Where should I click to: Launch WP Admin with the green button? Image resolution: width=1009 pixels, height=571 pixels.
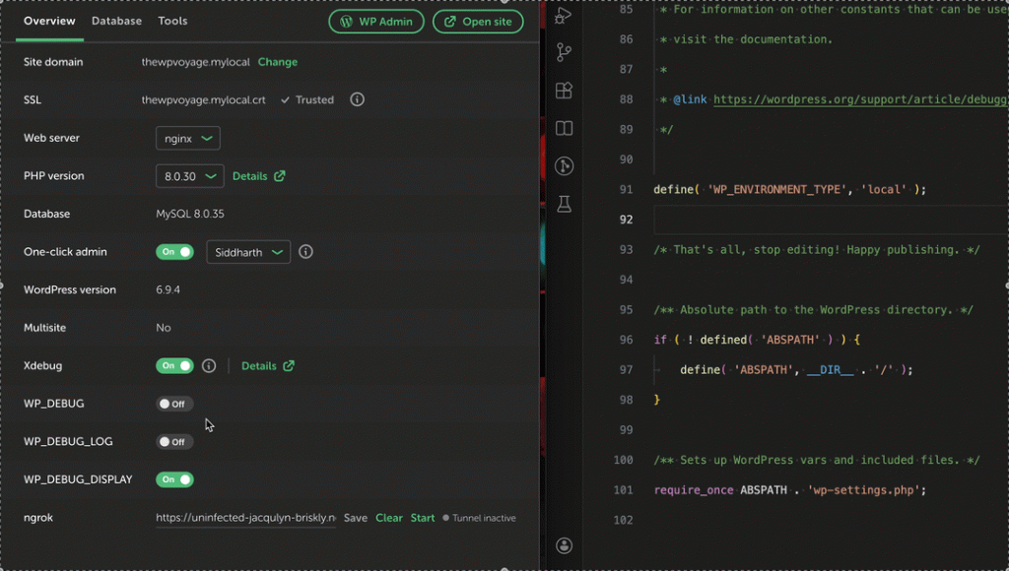375,21
